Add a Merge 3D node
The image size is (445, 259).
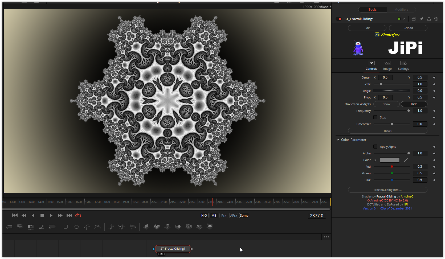tap(178, 227)
